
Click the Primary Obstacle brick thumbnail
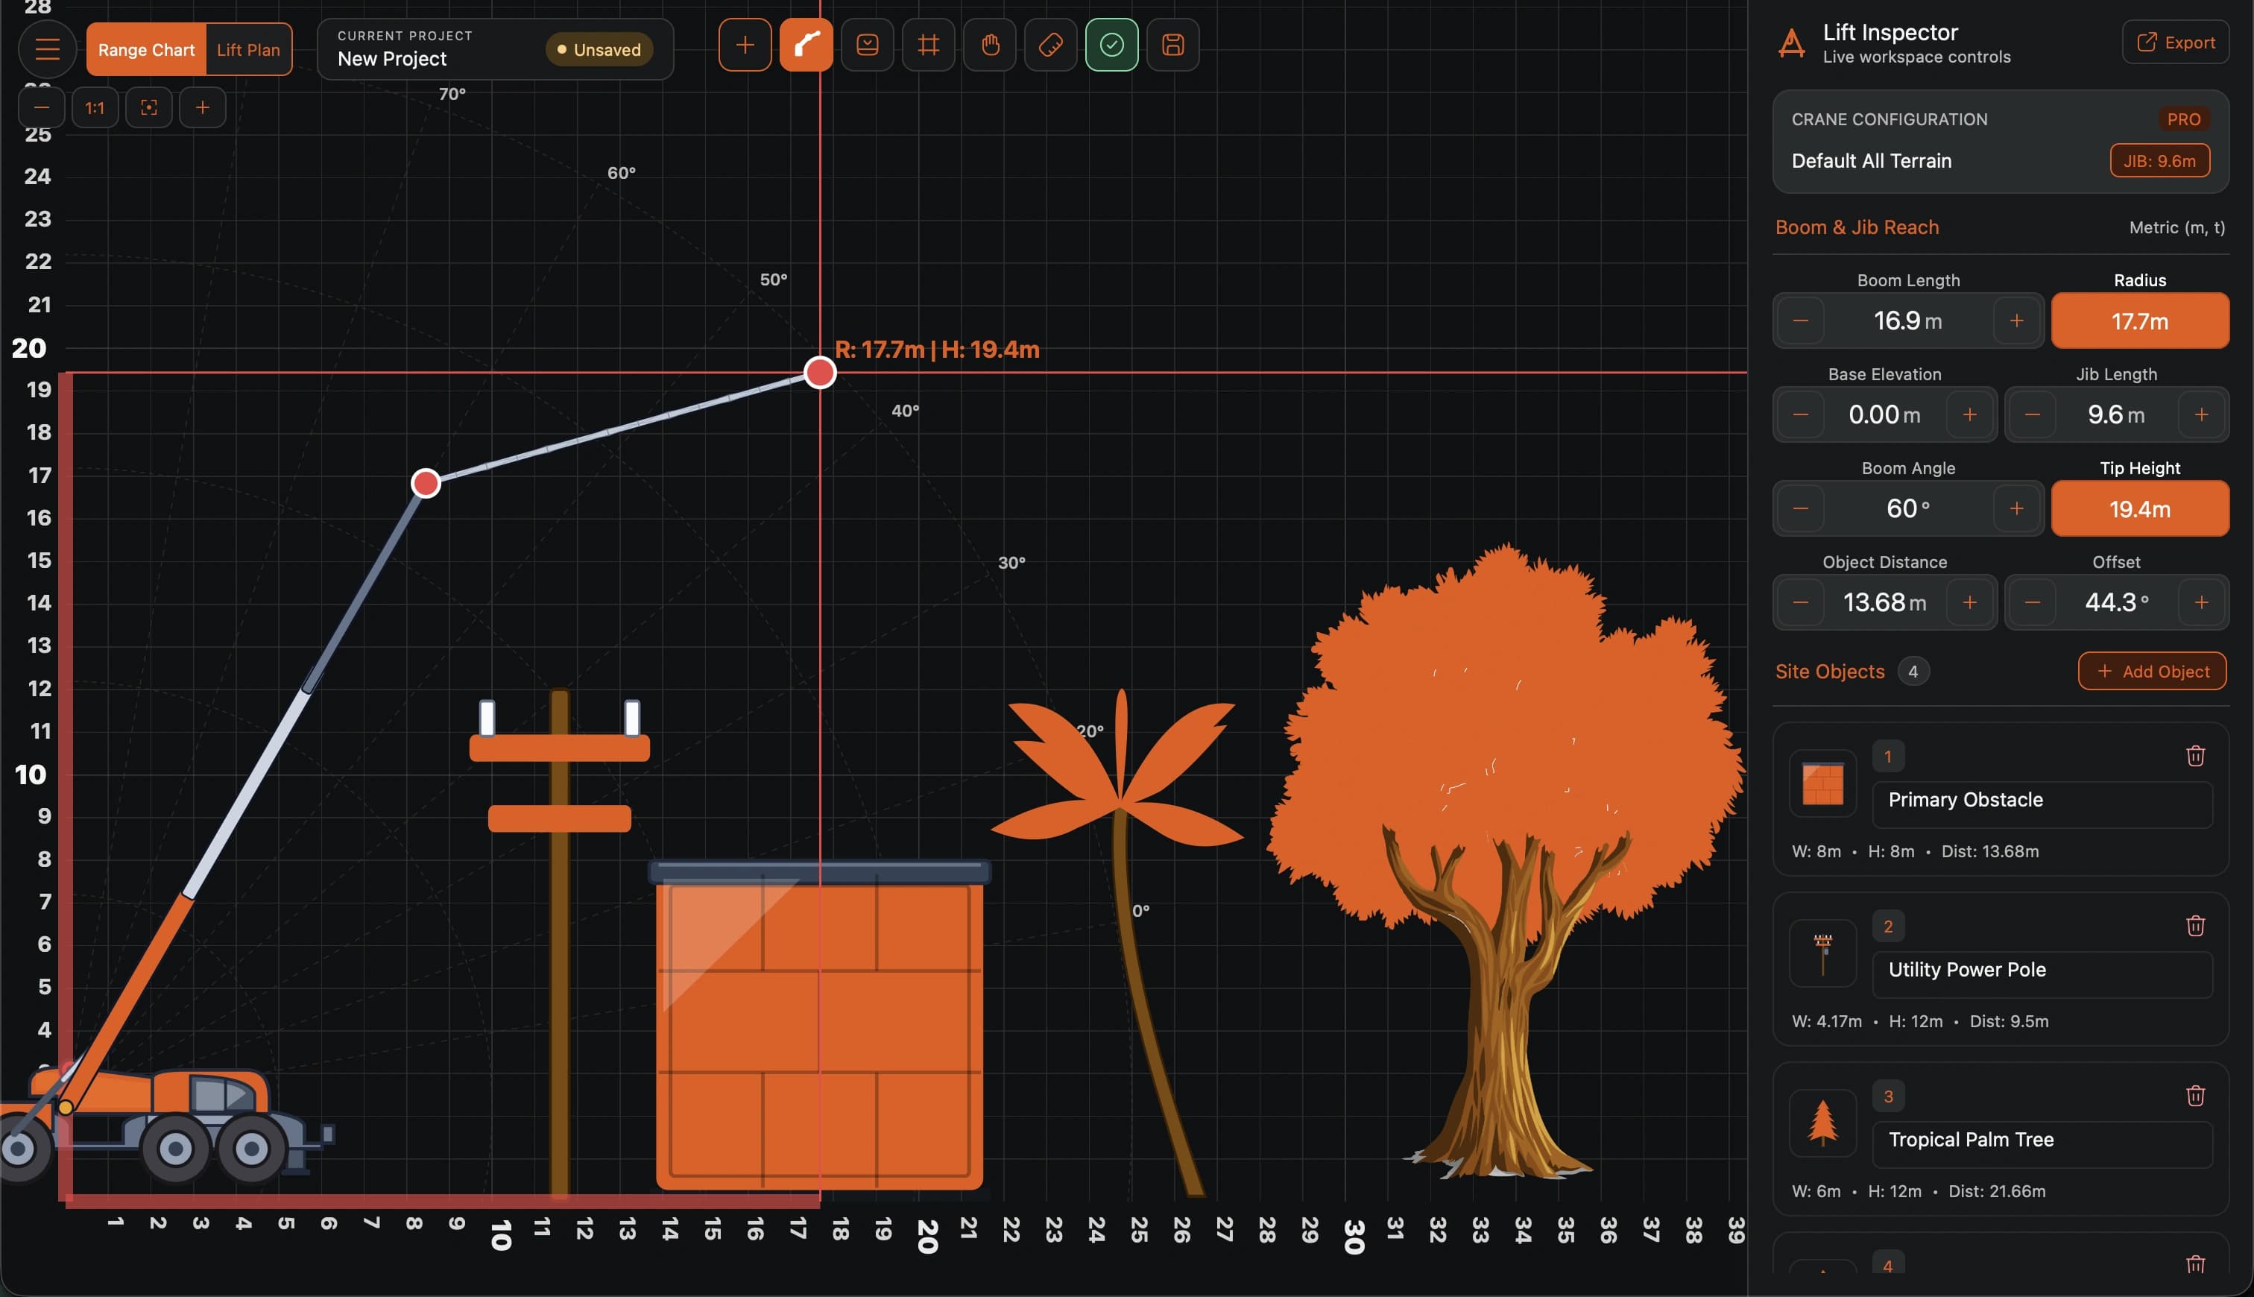point(1823,784)
